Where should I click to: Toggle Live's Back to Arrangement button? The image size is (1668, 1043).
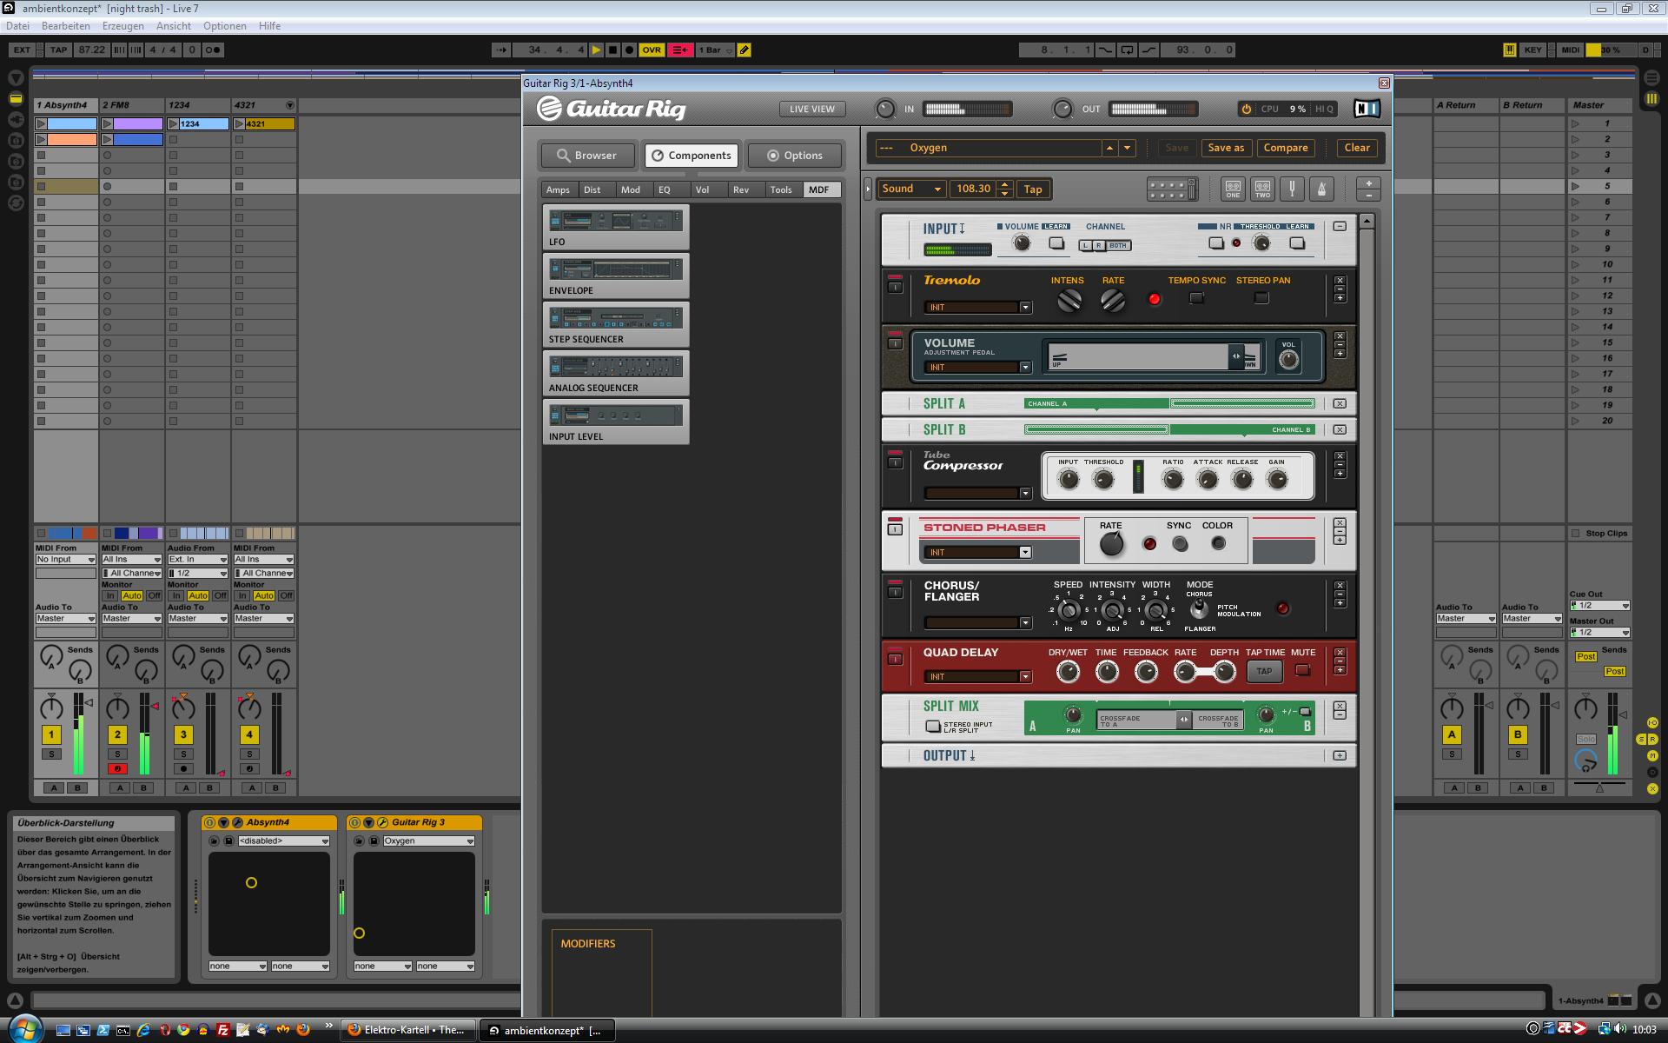[x=681, y=50]
